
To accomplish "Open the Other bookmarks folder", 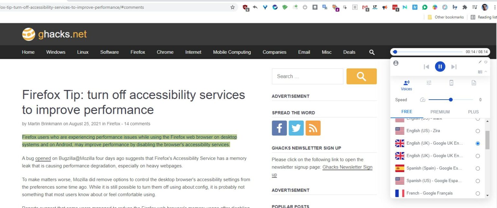I will pyautogui.click(x=448, y=17).
